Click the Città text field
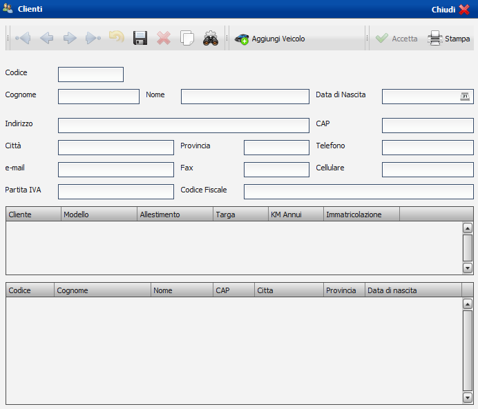Image resolution: width=478 pixels, height=409 pixels. (116, 148)
